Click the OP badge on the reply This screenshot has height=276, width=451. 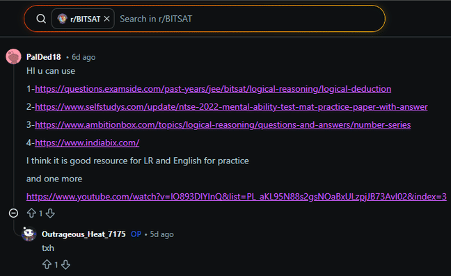pyautogui.click(x=136, y=234)
